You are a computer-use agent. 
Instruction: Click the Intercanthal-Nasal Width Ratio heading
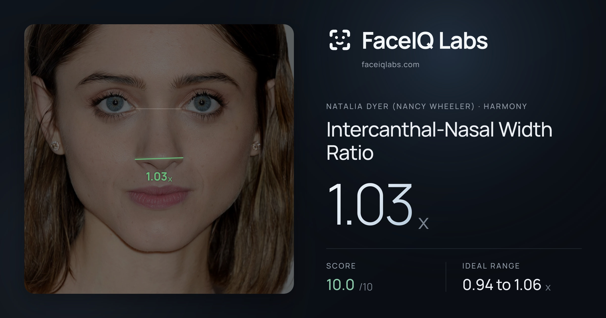coord(439,141)
